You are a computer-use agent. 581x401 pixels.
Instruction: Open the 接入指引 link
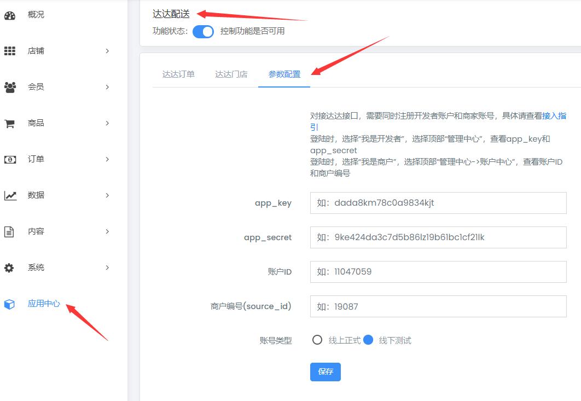point(554,115)
